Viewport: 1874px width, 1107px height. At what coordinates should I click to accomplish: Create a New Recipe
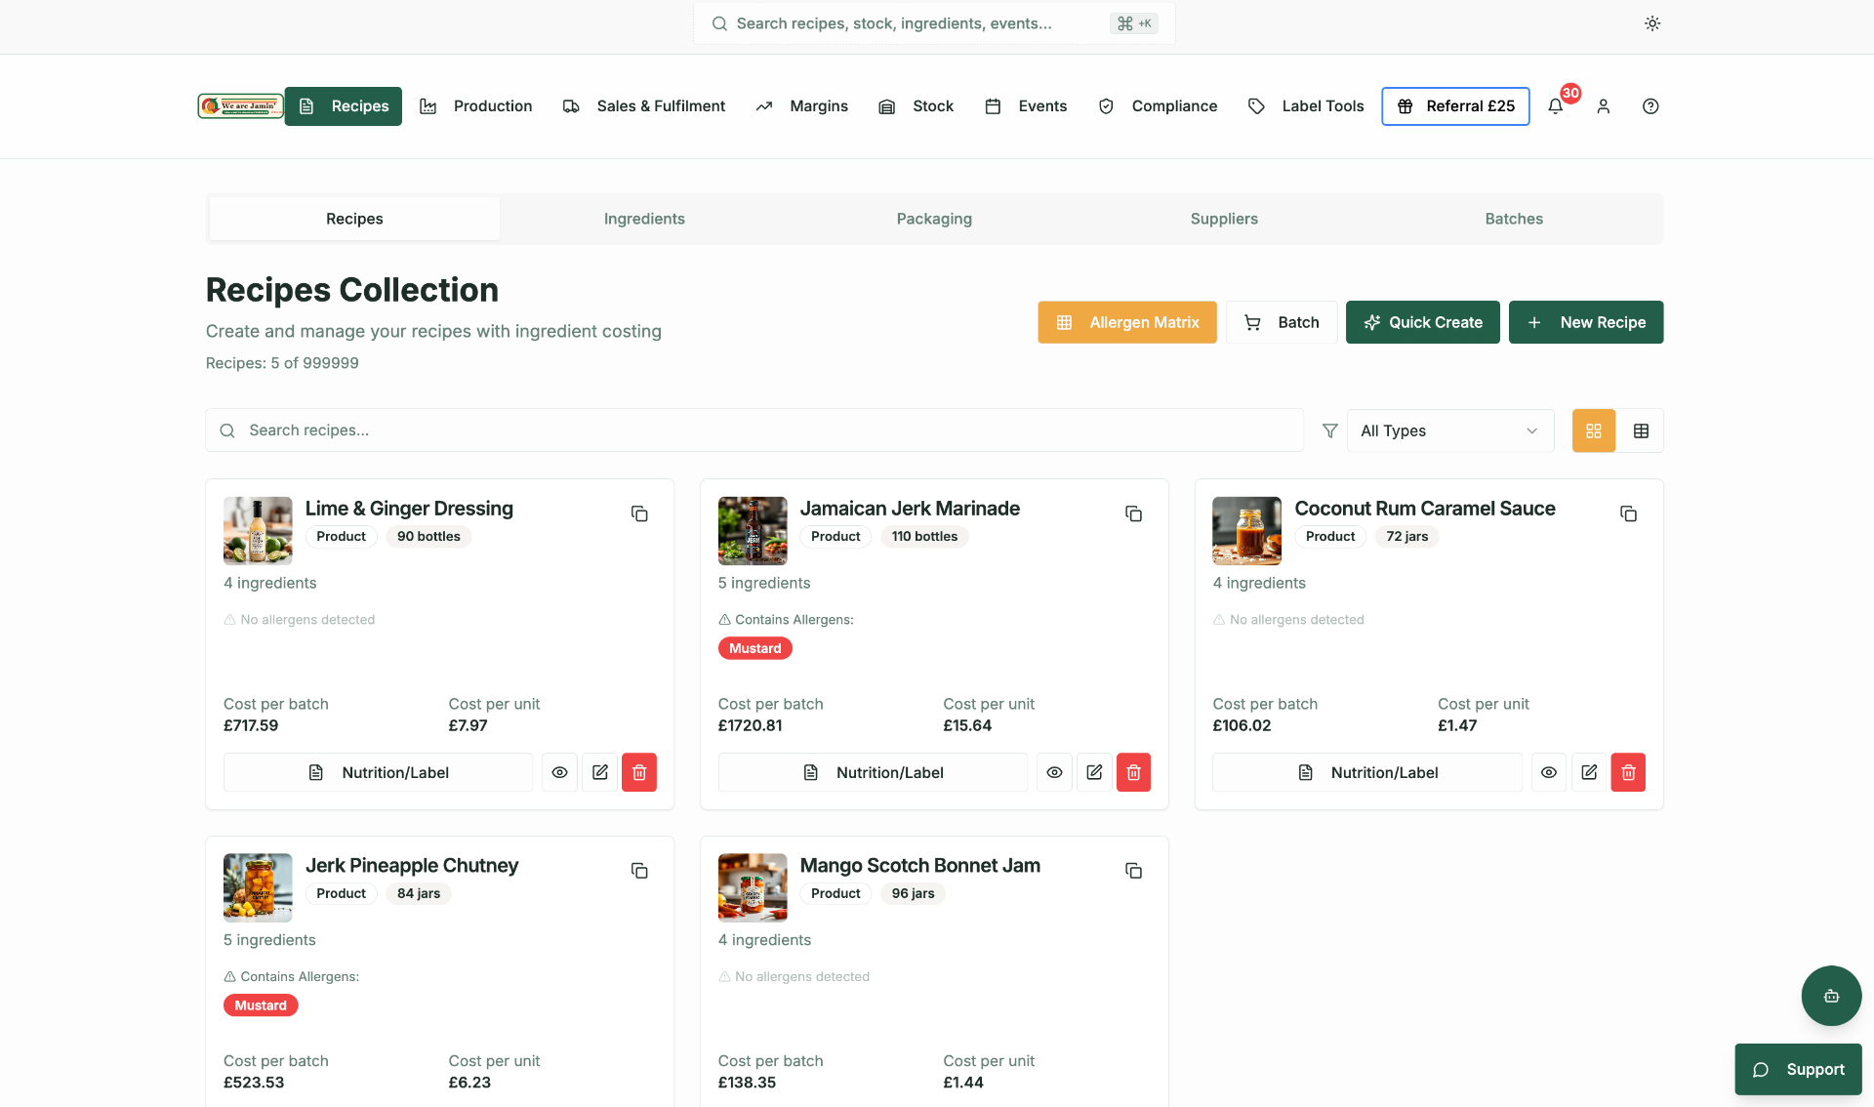coord(1586,322)
